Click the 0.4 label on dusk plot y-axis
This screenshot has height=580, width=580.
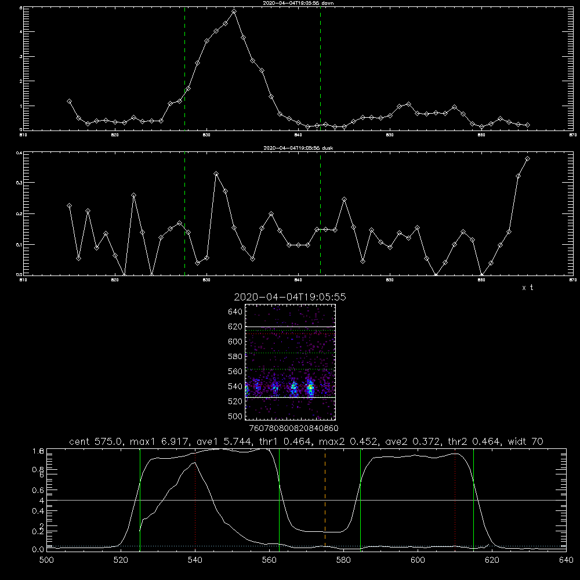click(19, 153)
